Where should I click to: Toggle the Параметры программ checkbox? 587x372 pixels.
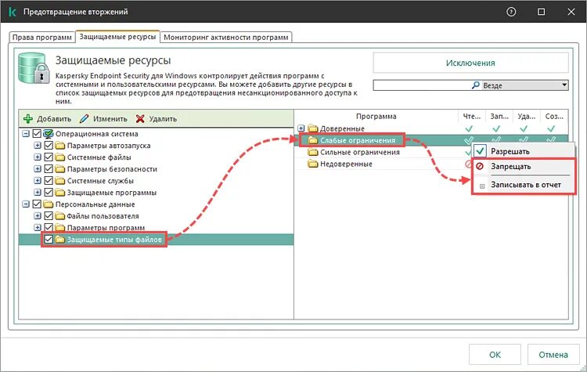(x=49, y=227)
